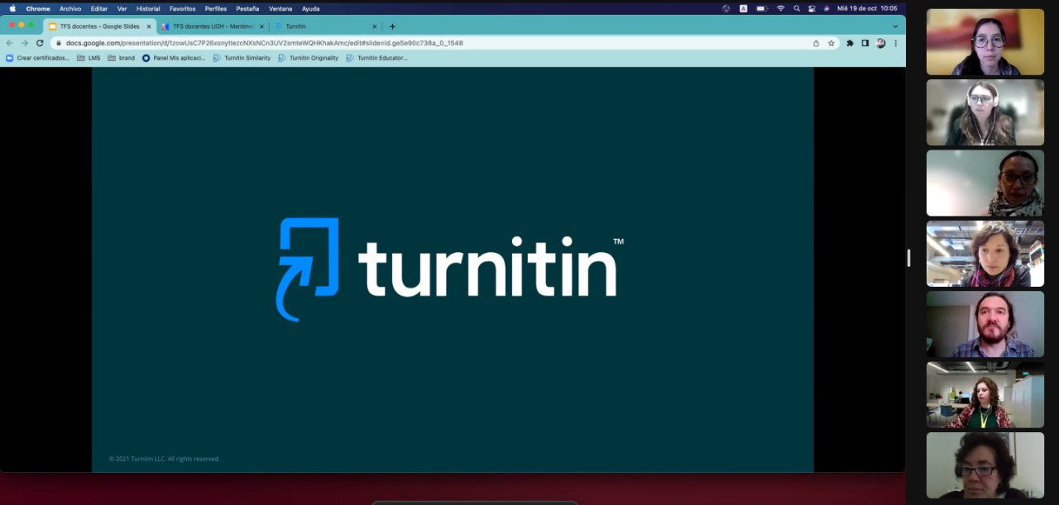Click the docs.google.com address bar
1059x505 pixels.
444,43
